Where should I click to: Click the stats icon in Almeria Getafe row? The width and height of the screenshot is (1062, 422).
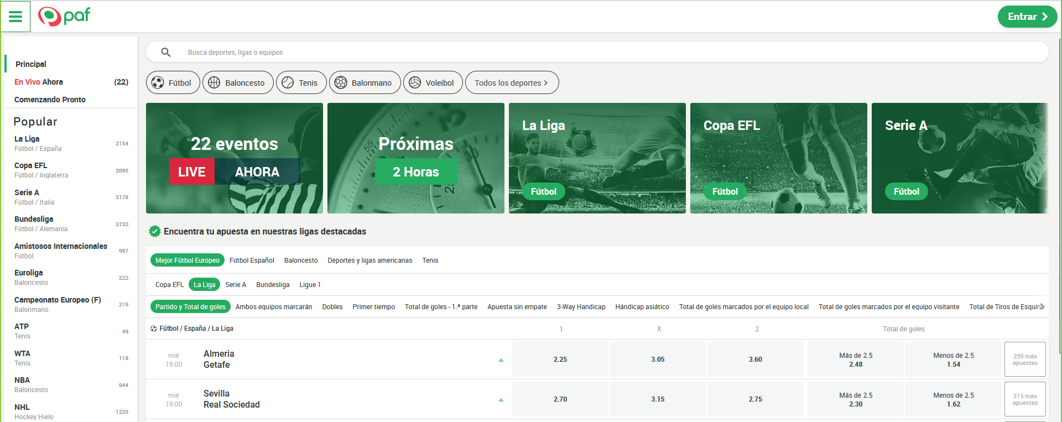[x=501, y=360]
